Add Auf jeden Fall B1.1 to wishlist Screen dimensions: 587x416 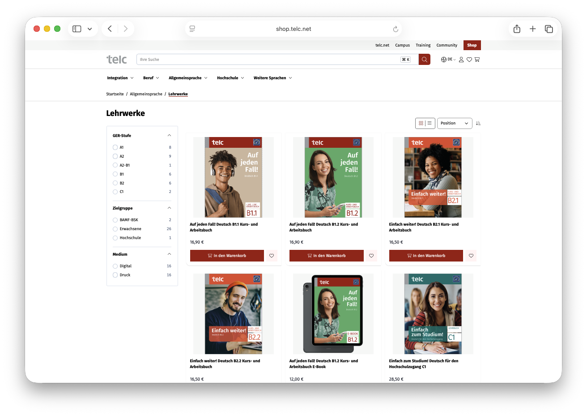point(272,256)
